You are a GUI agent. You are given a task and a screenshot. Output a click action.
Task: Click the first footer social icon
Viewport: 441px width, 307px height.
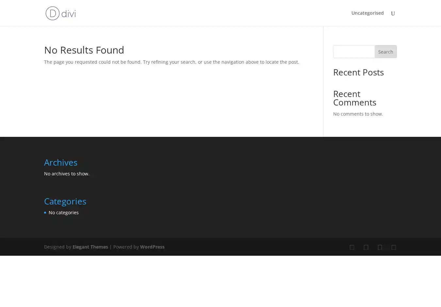tap(352, 247)
